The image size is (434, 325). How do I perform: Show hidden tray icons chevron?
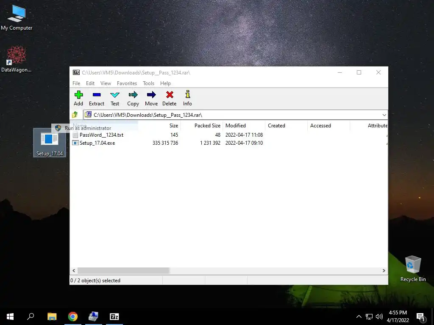[359, 317]
